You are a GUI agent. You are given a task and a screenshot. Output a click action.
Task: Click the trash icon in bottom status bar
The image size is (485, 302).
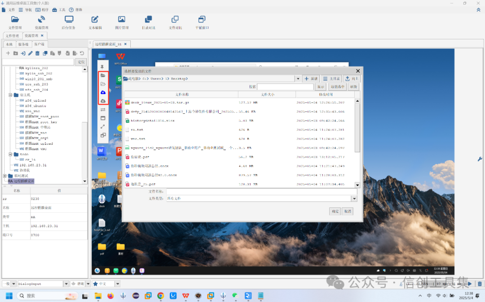click(480, 284)
